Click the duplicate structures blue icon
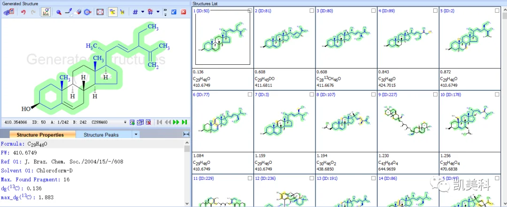The image size is (507, 207). [x=140, y=122]
